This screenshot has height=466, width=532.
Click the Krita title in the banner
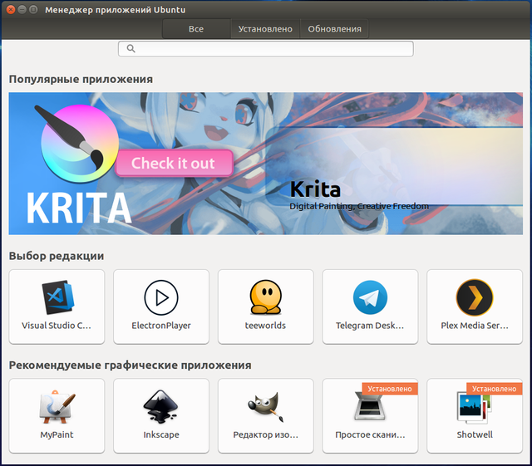(315, 189)
